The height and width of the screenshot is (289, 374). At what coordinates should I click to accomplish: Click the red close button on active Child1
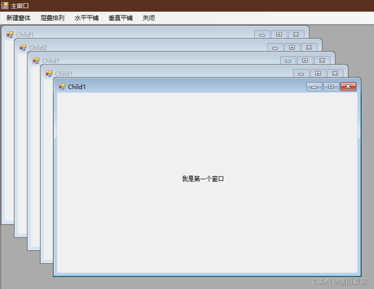click(x=348, y=86)
